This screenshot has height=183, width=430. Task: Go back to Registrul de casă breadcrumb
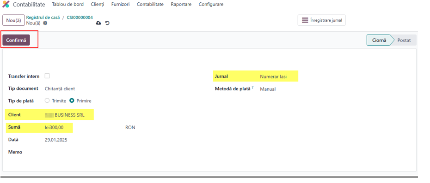point(43,17)
